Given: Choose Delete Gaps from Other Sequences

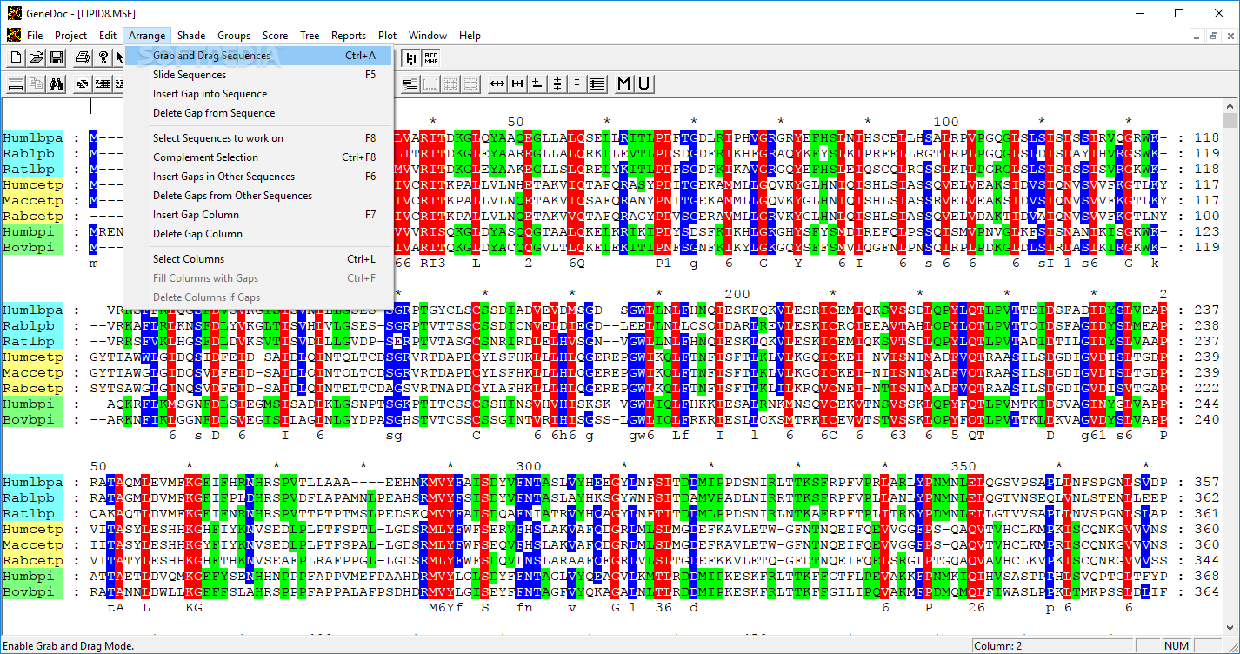Looking at the screenshot, I should [x=259, y=196].
